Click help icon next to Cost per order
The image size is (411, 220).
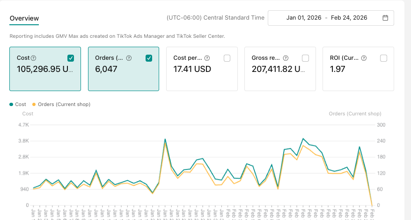click(207, 58)
